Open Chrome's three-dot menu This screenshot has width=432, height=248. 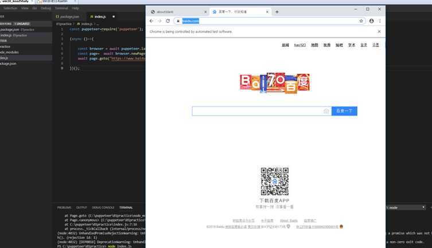380,21
